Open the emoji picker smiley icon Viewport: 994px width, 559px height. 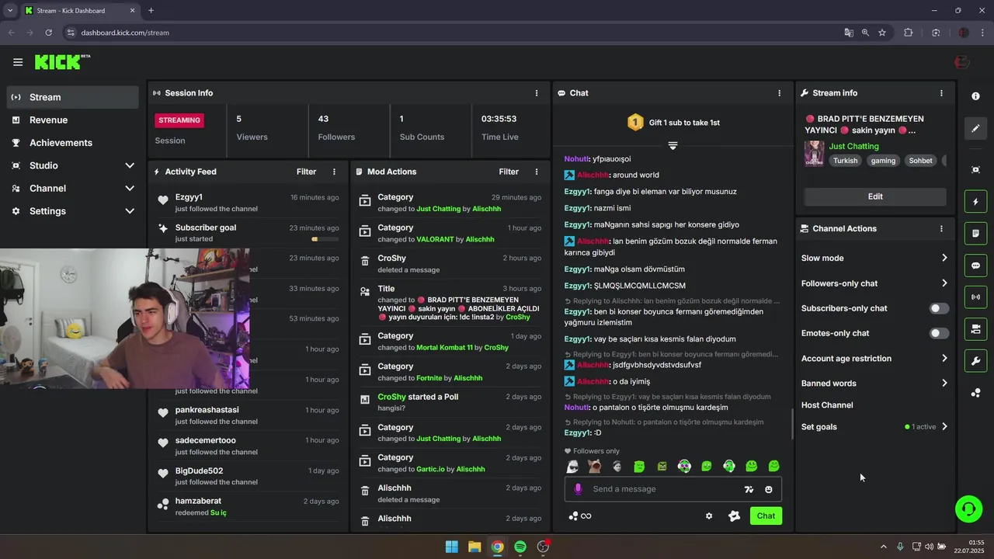point(769,489)
